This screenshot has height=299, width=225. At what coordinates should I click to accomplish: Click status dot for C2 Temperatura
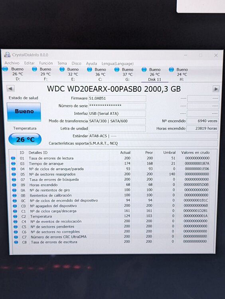15,216
